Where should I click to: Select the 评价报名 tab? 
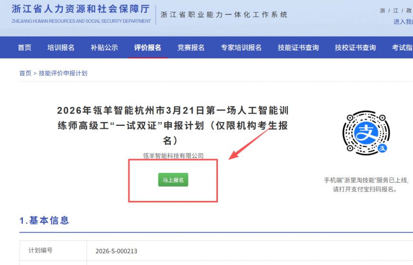pyautogui.click(x=147, y=47)
